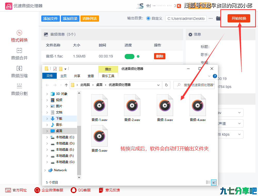The height and width of the screenshot is (196, 258).
Task: Open the 音频-1.wav file icon
Action: (99, 105)
